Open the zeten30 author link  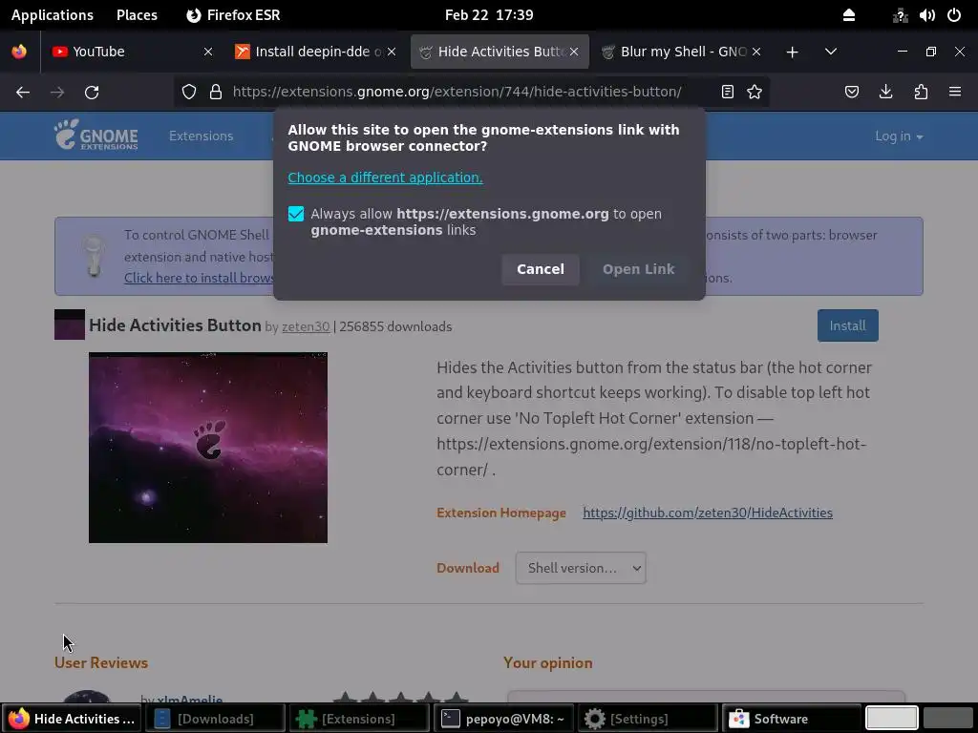pos(306,326)
